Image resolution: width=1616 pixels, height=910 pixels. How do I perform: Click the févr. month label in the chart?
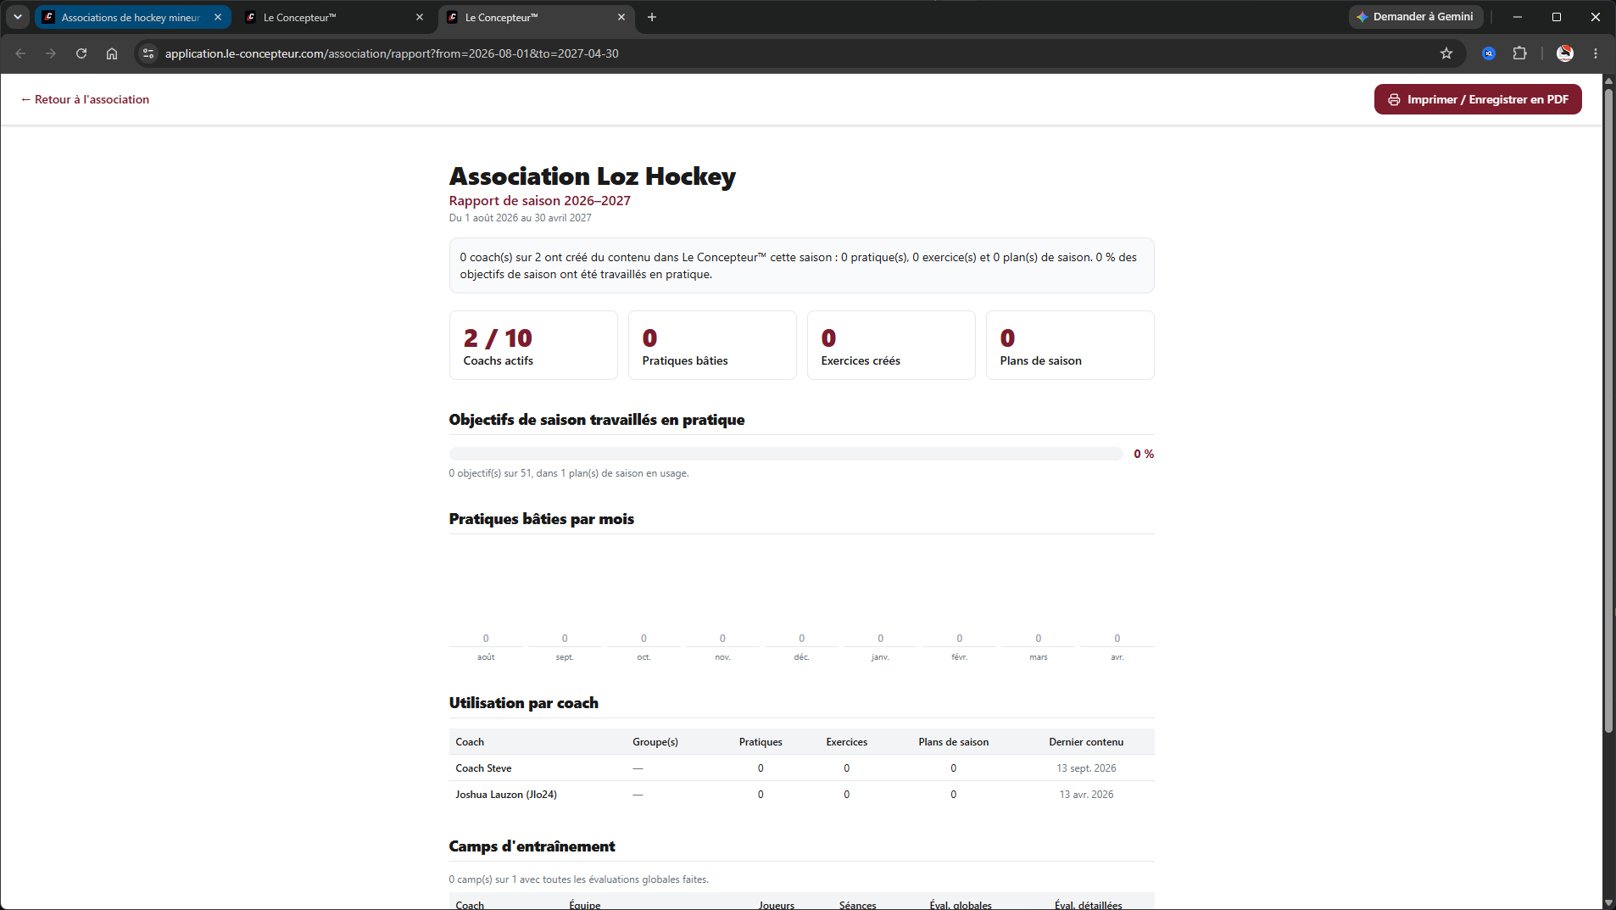click(959, 657)
